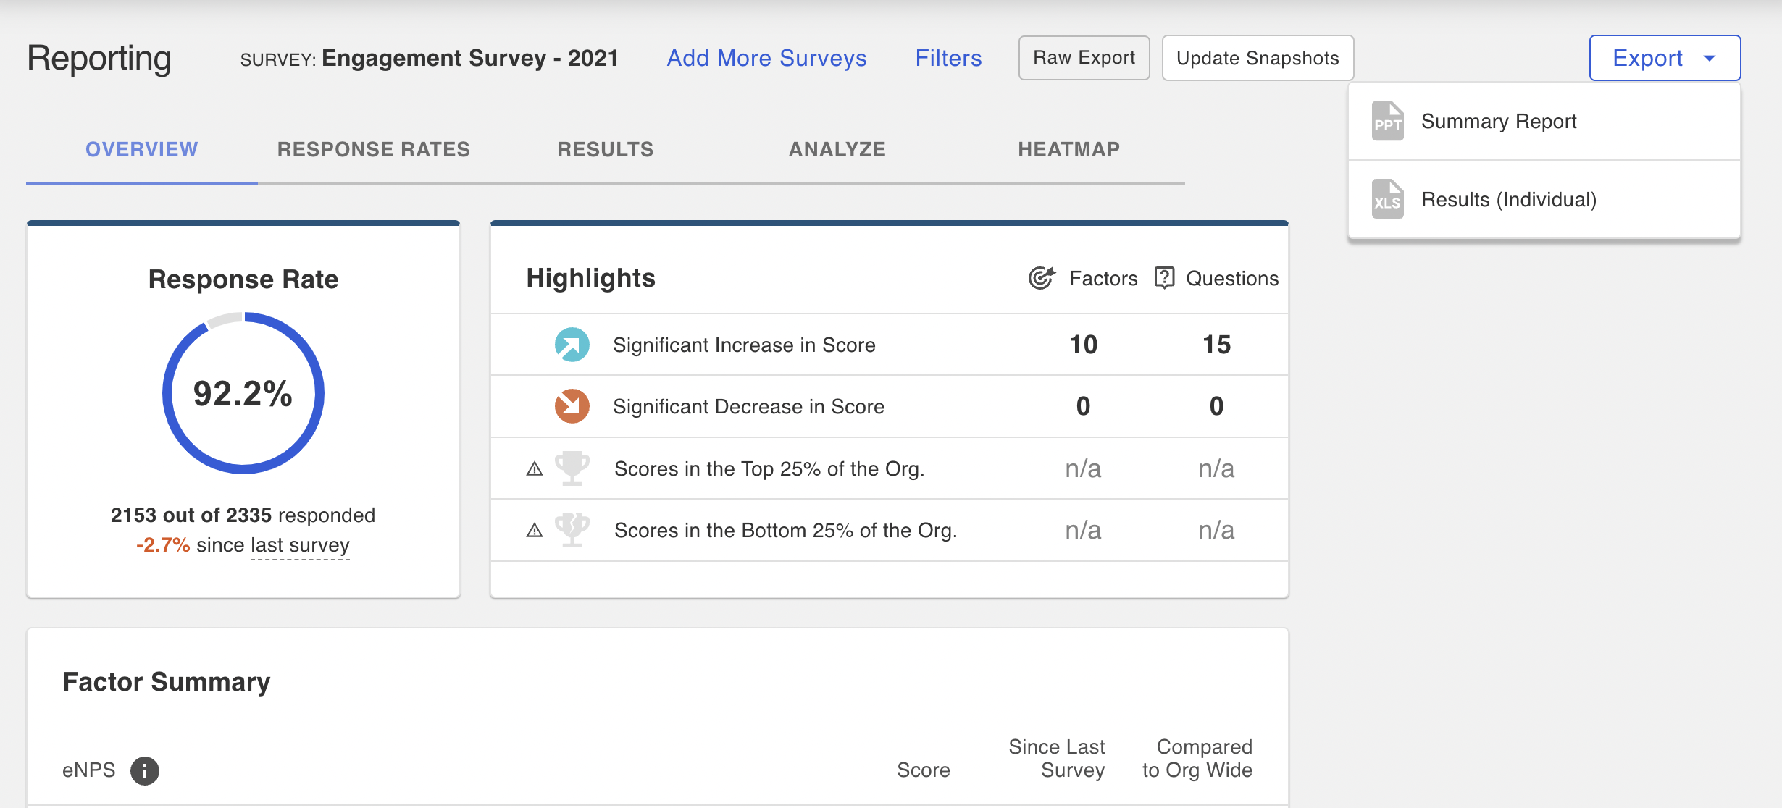Open the Add More Surveys link

coord(766,58)
